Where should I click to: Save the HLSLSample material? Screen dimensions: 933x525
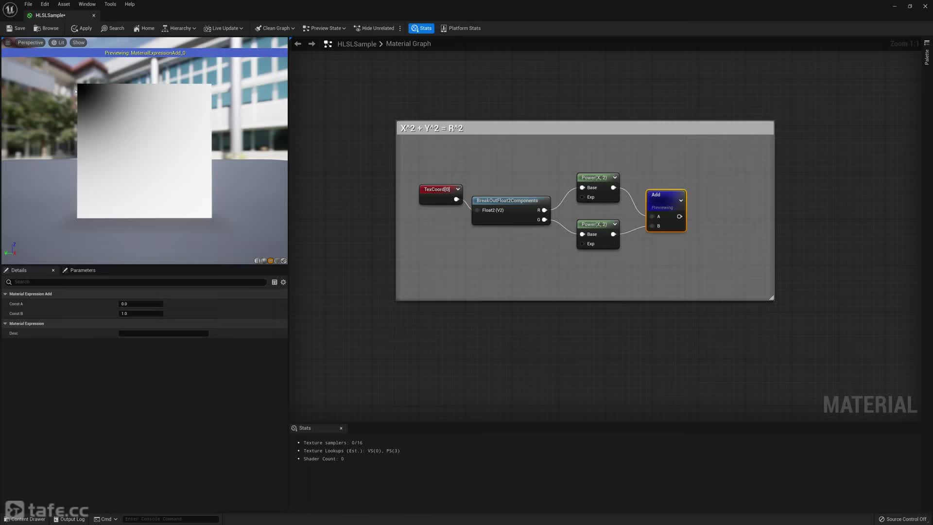coord(16,28)
